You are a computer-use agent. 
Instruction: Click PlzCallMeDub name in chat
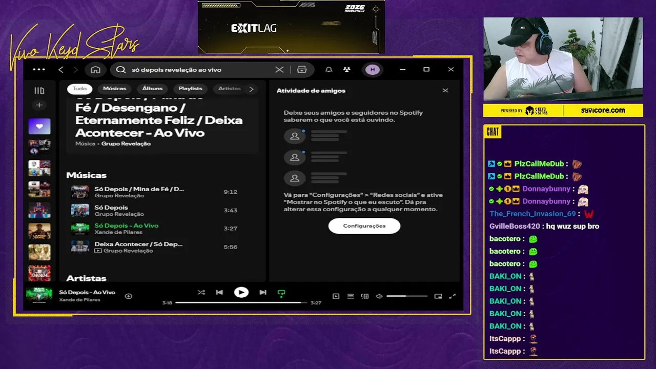pos(539,164)
